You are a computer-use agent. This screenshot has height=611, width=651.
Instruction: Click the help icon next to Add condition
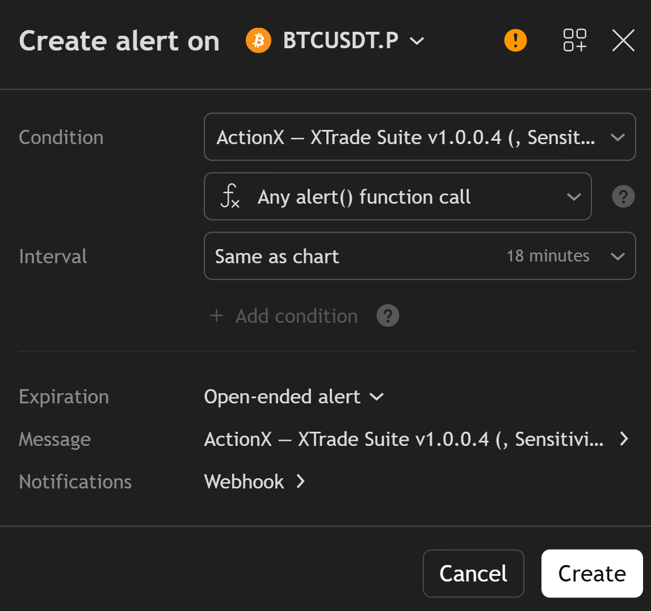point(388,315)
